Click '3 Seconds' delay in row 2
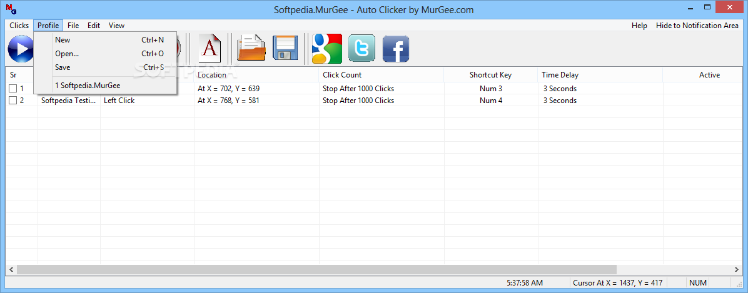The width and height of the screenshot is (748, 293). [560, 101]
